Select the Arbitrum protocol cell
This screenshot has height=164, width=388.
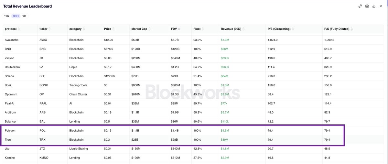(x=11, y=112)
